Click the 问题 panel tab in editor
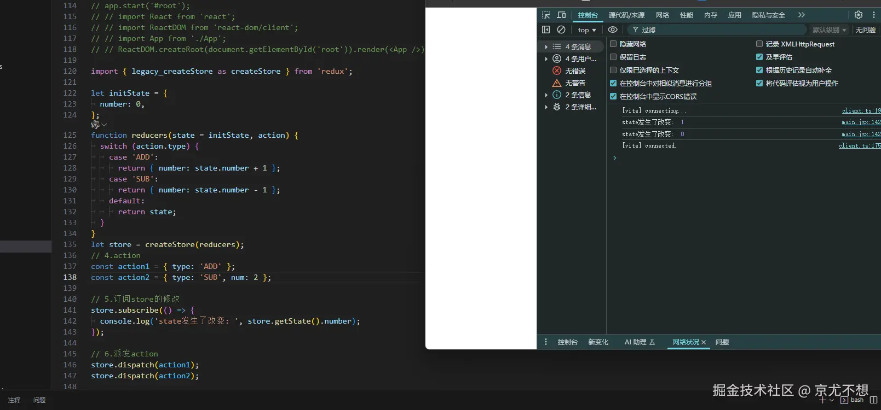Image resolution: width=881 pixels, height=410 pixels. point(39,400)
